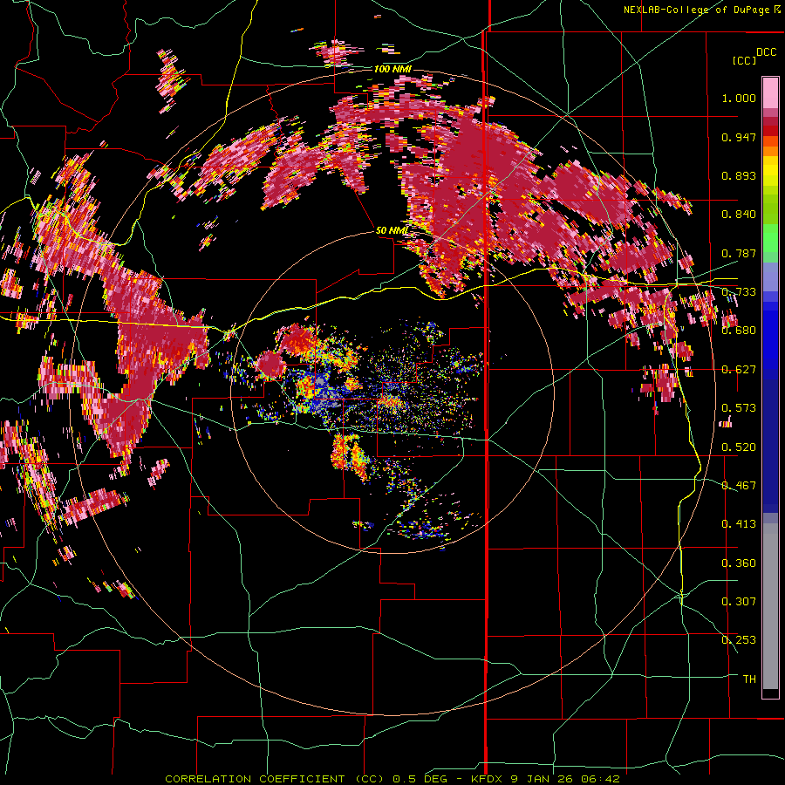
Task: Click the 0.680 value on color scale
Action: point(739,331)
